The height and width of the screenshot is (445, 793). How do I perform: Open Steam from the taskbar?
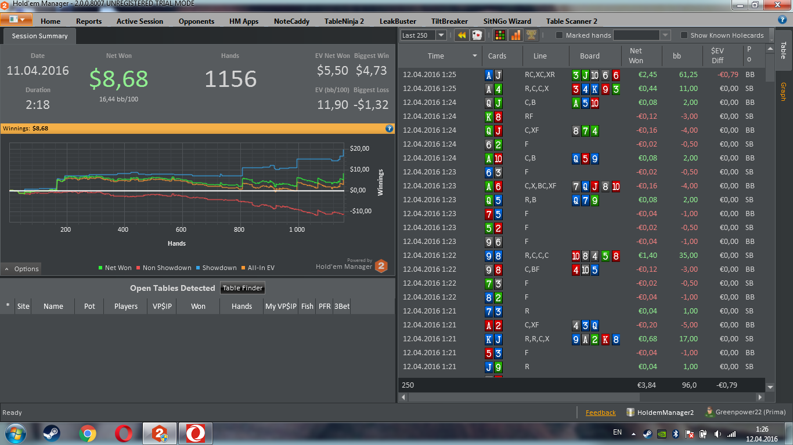[x=52, y=433]
